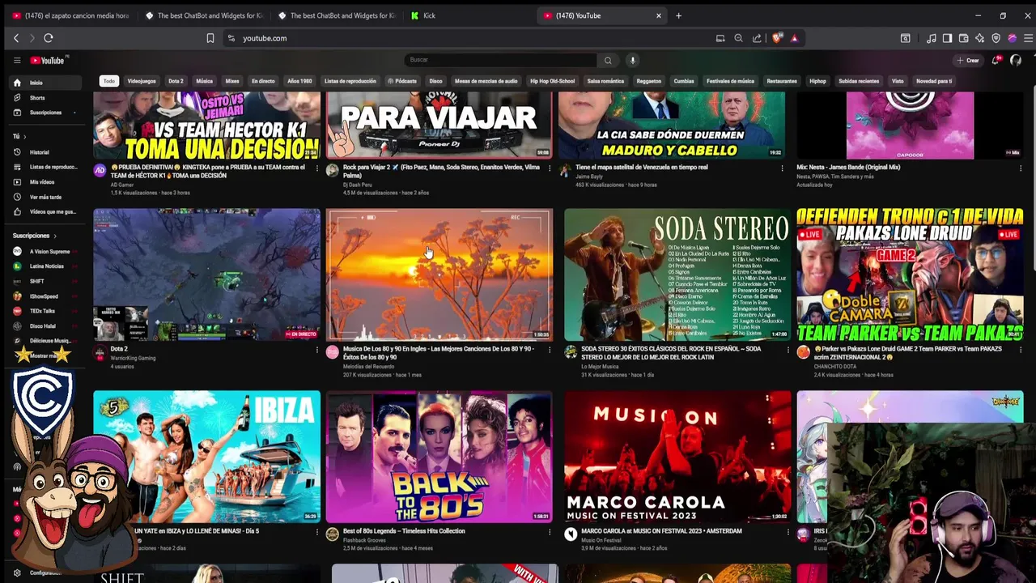Bookmark this page icon in address bar

click(210, 38)
